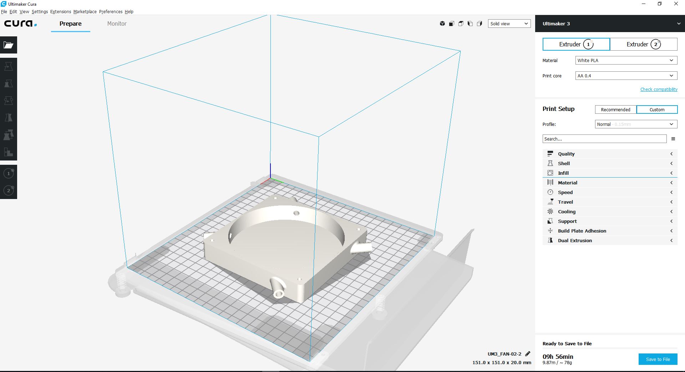This screenshot has height=372, width=685.
Task: Focus the settings Search field
Action: click(x=604, y=139)
